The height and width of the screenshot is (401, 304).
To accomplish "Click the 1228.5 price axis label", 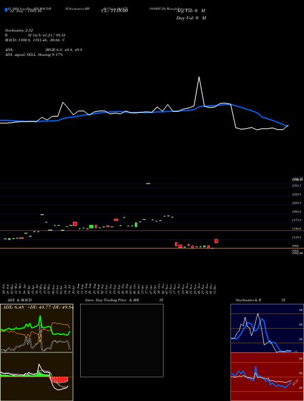I will tap(297, 203).
